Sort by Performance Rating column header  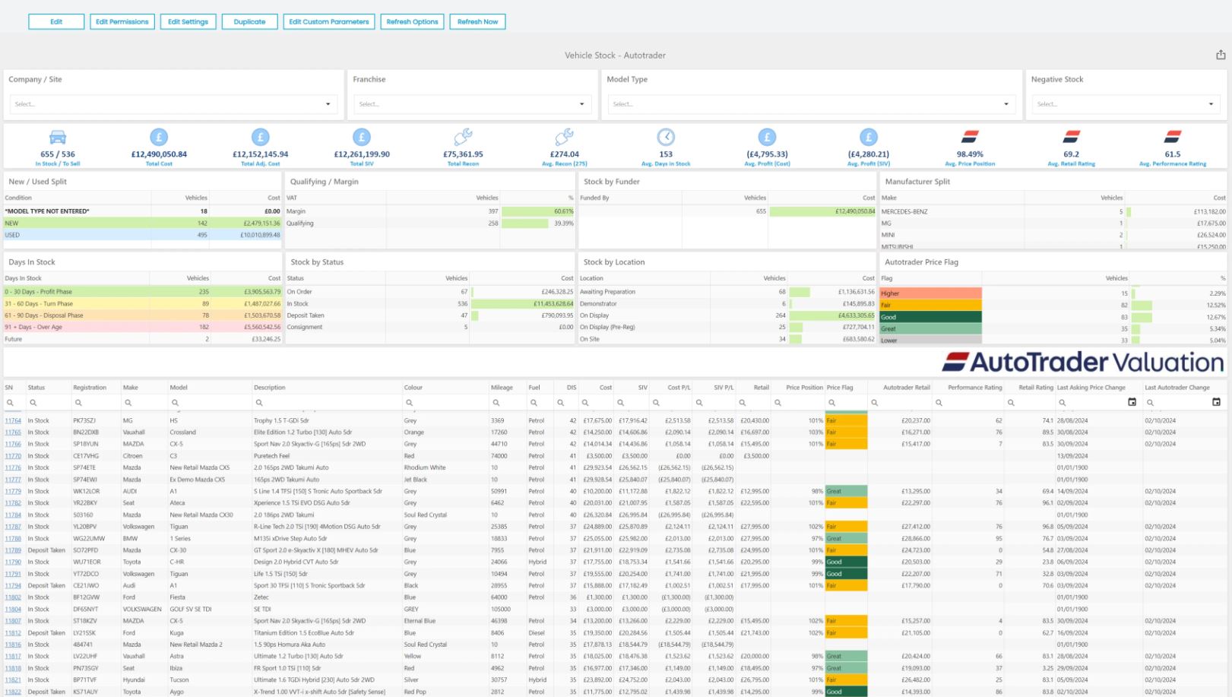pyautogui.click(x=975, y=388)
